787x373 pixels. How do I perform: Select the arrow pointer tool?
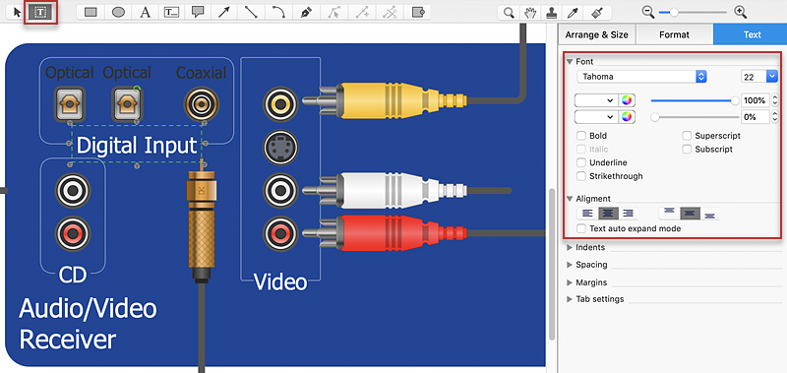18,12
